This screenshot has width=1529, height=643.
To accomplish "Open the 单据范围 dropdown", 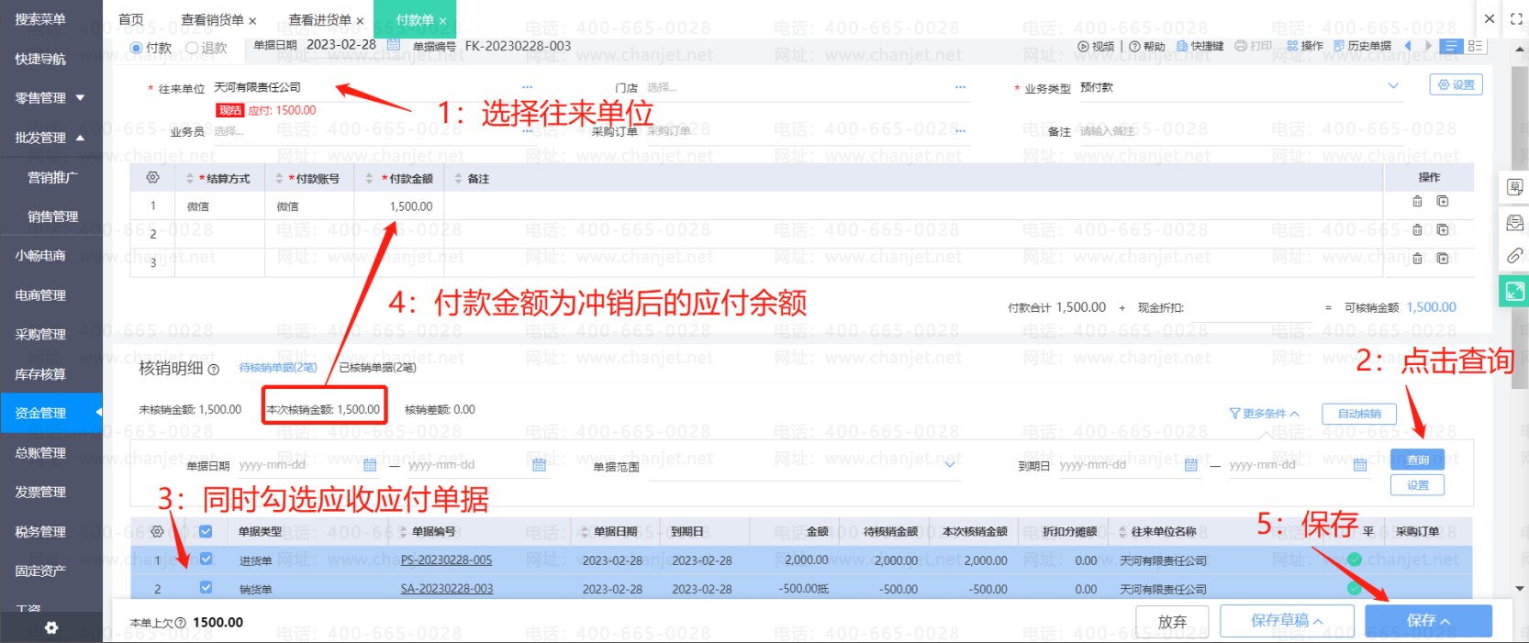I will tap(950, 465).
